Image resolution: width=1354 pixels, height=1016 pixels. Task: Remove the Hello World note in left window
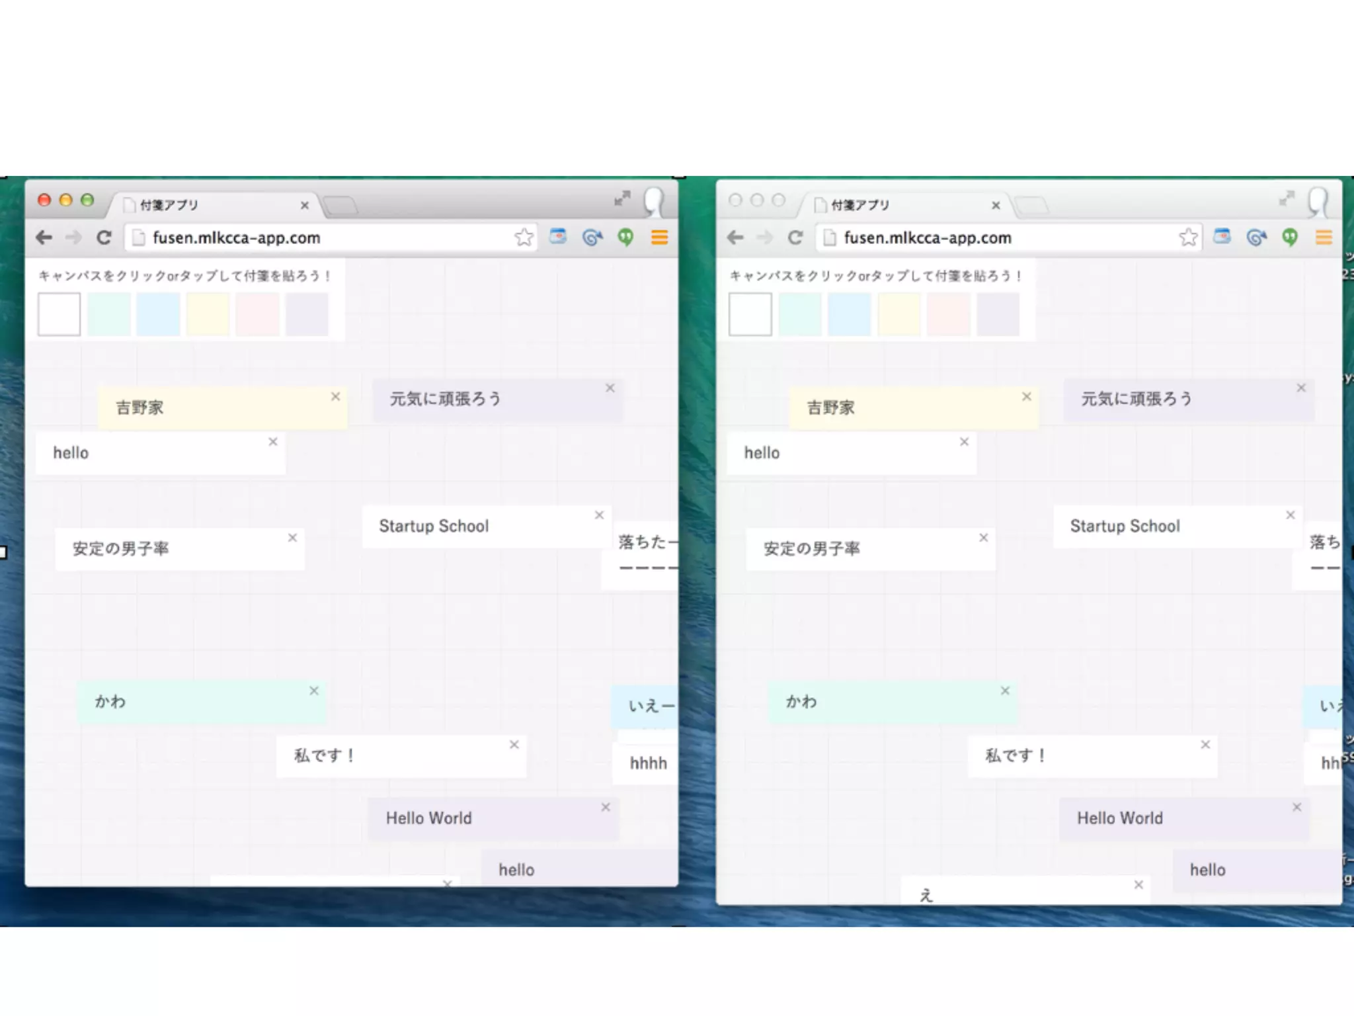coord(606,807)
